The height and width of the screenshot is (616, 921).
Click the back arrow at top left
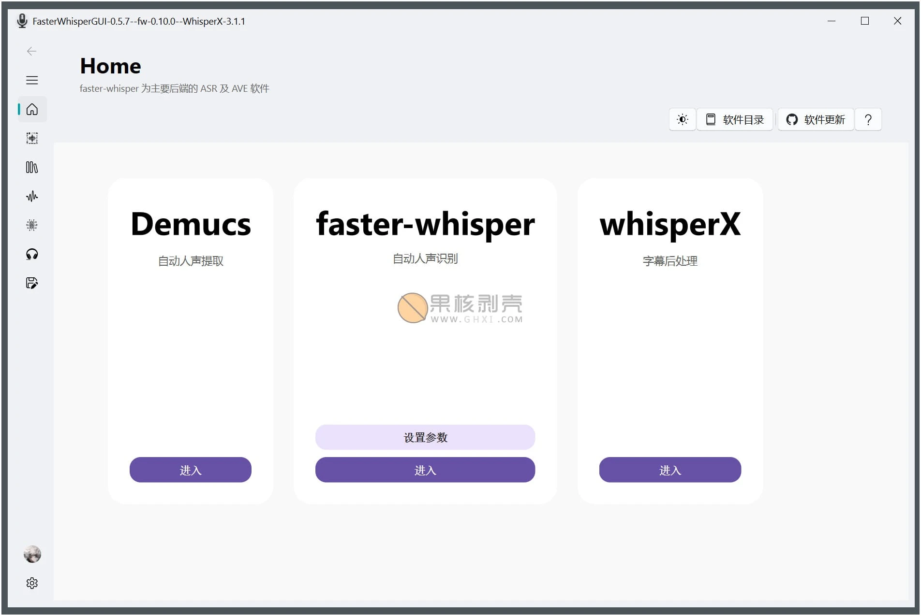pos(32,51)
